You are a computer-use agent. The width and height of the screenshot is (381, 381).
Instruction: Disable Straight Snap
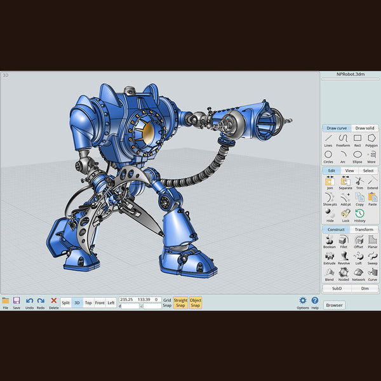(180, 302)
